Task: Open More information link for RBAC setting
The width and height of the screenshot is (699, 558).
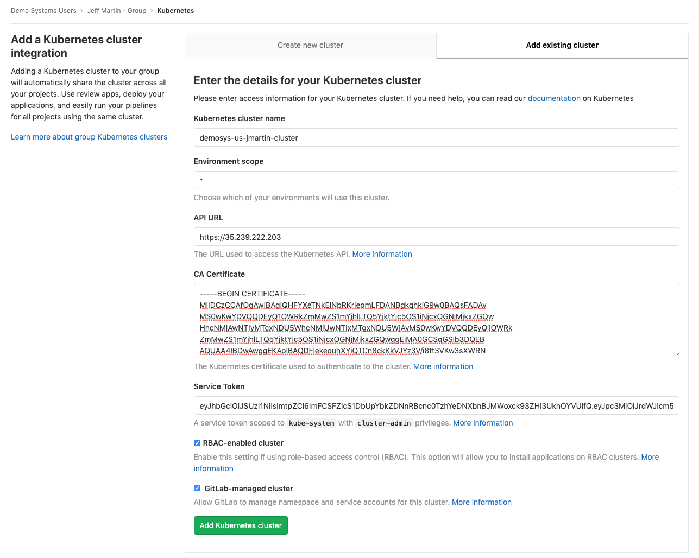Action: point(650,457)
